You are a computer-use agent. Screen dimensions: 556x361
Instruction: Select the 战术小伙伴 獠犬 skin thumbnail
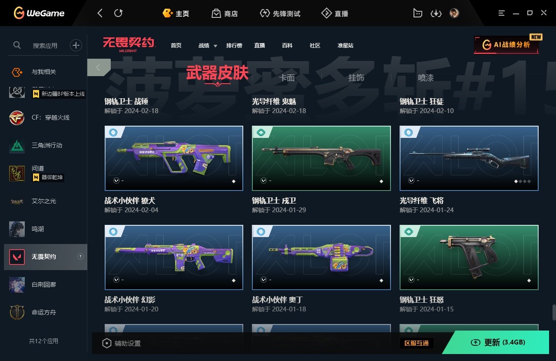[x=174, y=158]
